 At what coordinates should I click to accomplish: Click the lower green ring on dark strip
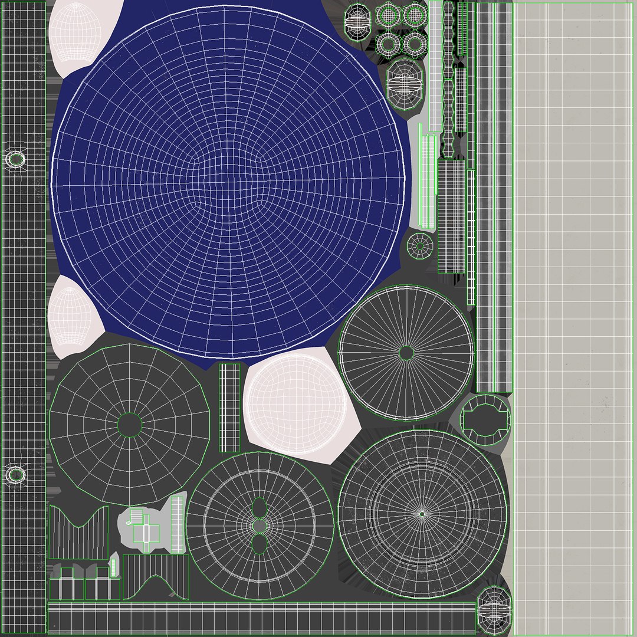(17, 474)
